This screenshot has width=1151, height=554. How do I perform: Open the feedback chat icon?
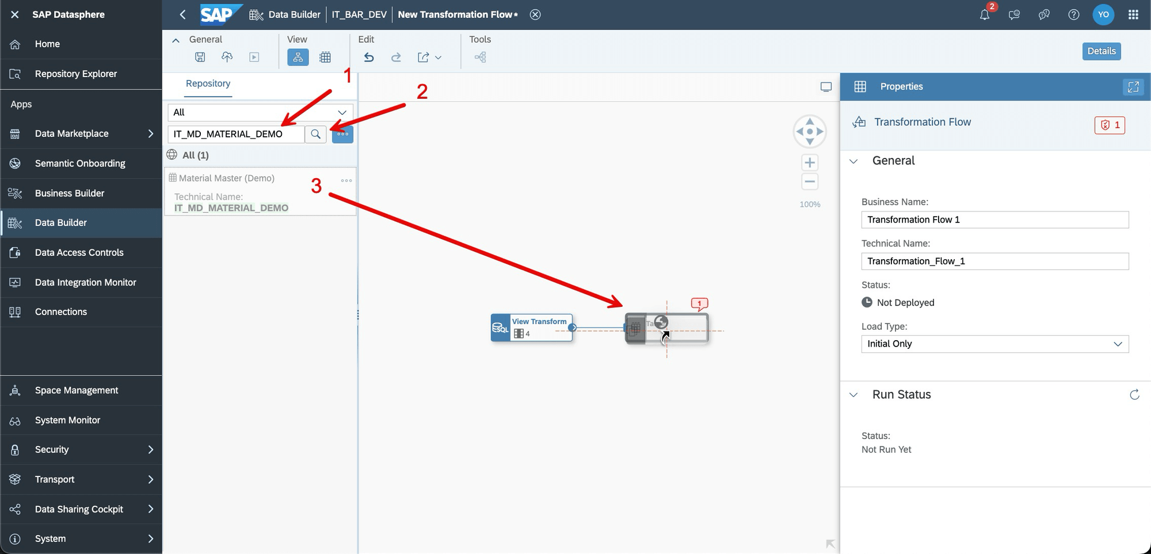click(1014, 14)
